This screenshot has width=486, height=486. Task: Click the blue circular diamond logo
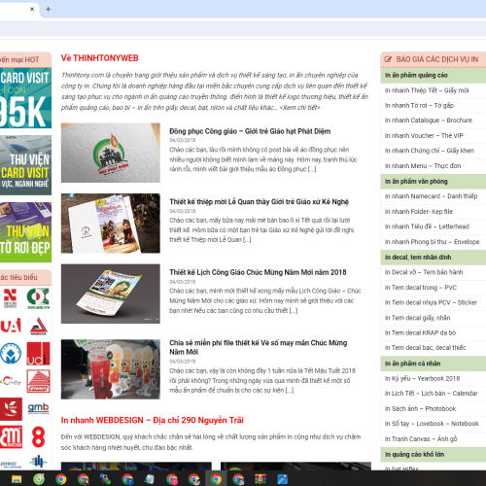11,354
